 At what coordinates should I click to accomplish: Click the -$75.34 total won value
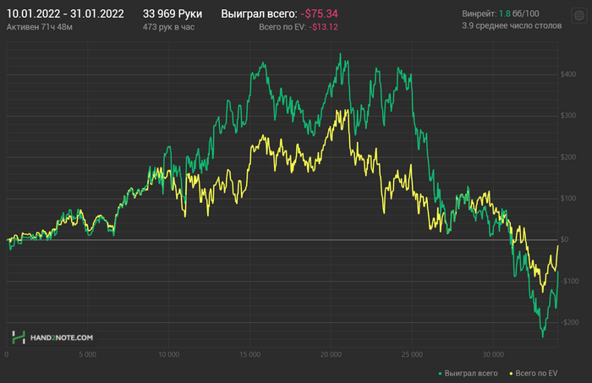point(320,14)
